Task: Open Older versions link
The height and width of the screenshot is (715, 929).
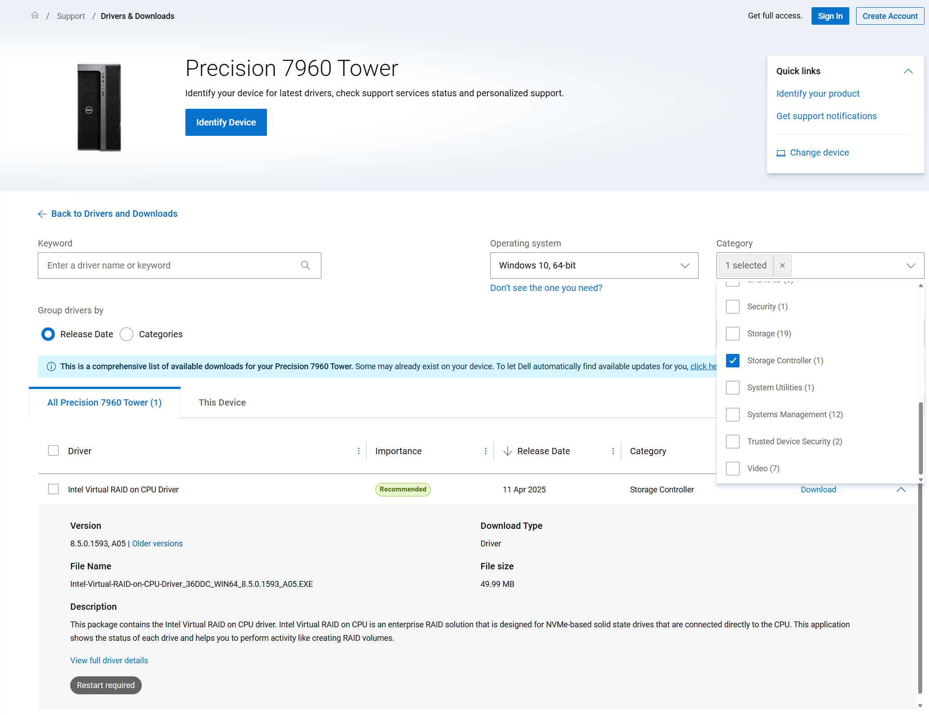Action: click(157, 544)
